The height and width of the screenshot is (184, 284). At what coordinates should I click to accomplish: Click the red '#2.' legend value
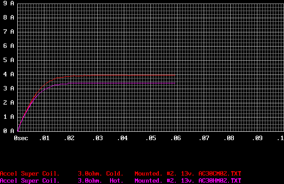[172, 174]
